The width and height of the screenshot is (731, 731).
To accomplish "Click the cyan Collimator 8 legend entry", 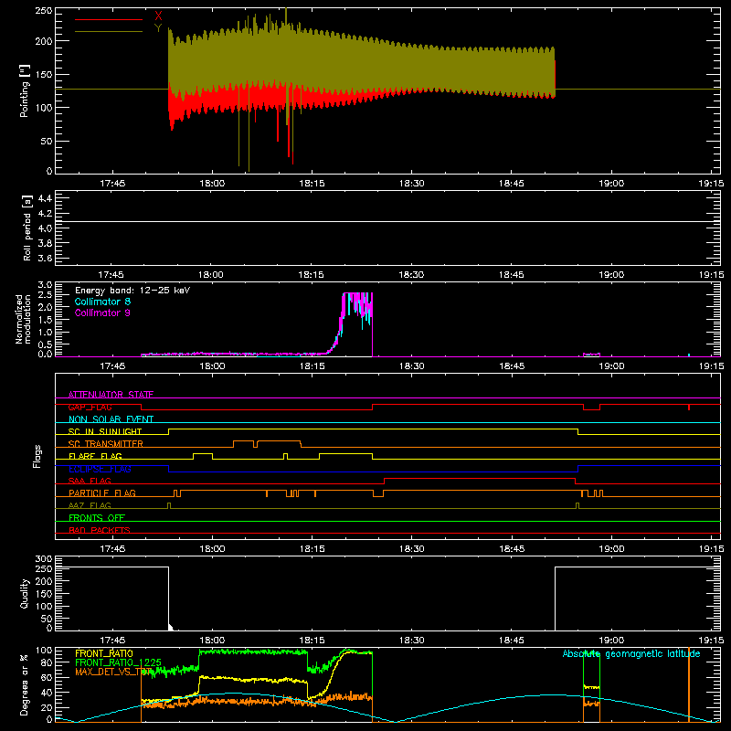I will (x=102, y=302).
